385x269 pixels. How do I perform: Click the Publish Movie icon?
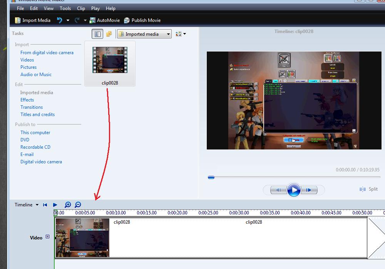point(127,20)
